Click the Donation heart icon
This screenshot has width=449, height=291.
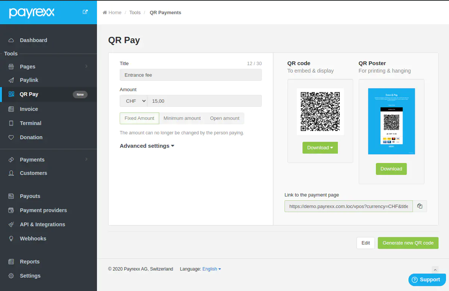[x=12, y=137]
